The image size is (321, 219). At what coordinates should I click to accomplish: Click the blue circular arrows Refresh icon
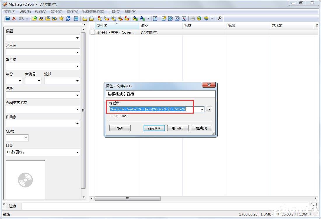[68, 18]
